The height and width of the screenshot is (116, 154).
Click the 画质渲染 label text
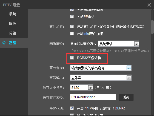57,44
